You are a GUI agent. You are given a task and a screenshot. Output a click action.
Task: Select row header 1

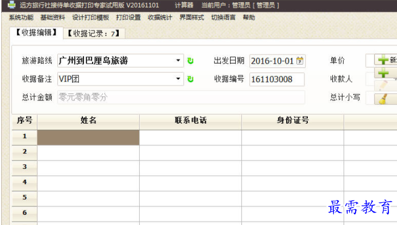pos(24,138)
